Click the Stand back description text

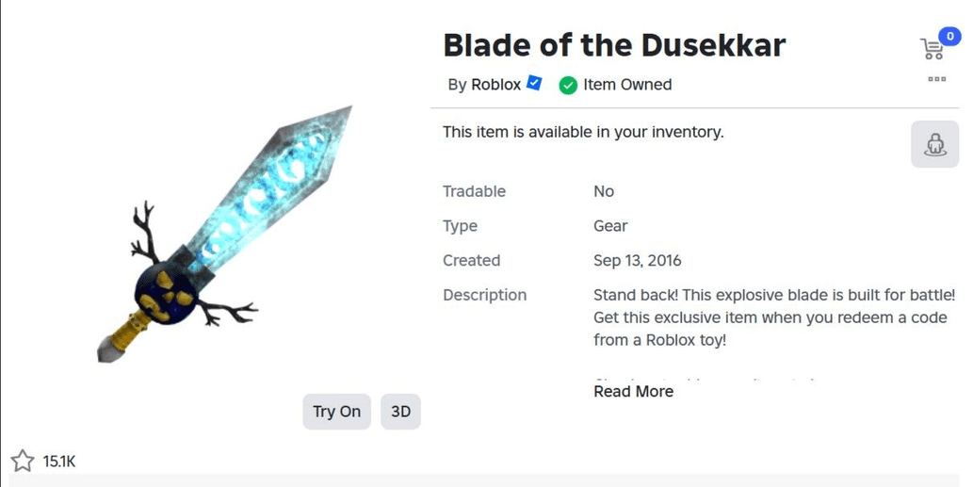[773, 317]
